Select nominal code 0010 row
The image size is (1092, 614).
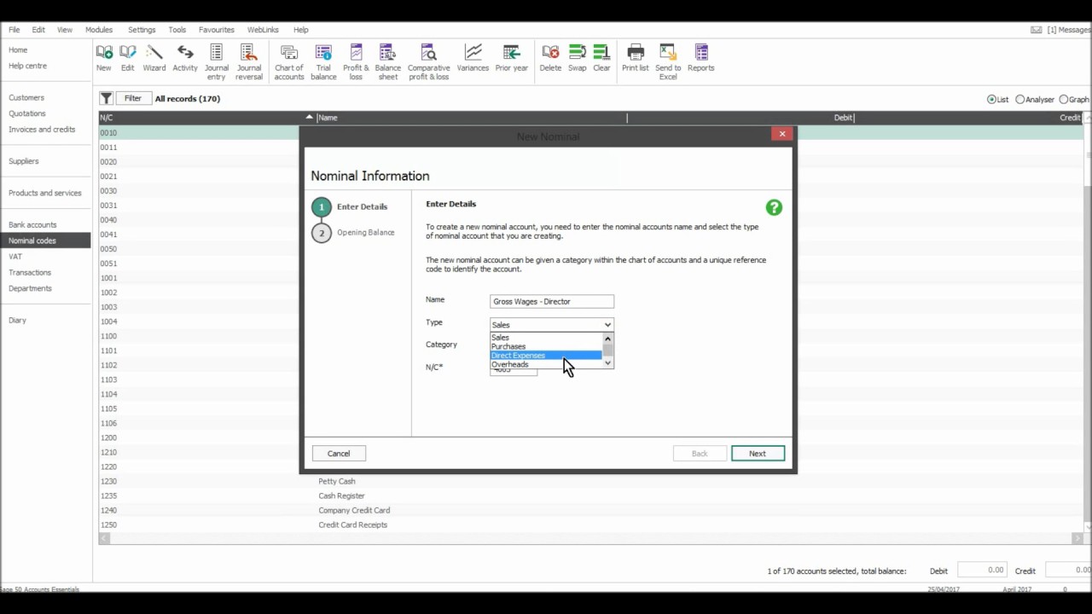point(590,133)
